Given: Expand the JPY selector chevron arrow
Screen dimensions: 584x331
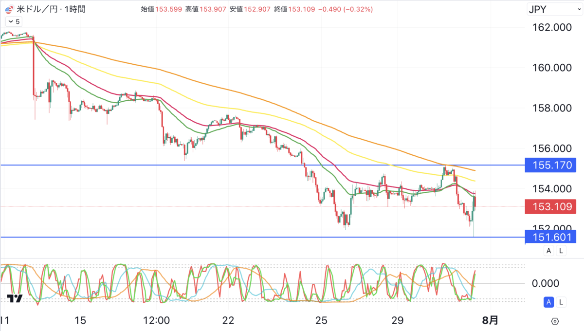Looking at the screenshot, I should coord(579,8).
